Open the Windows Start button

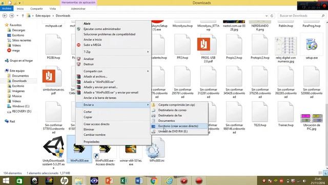(6, 180)
